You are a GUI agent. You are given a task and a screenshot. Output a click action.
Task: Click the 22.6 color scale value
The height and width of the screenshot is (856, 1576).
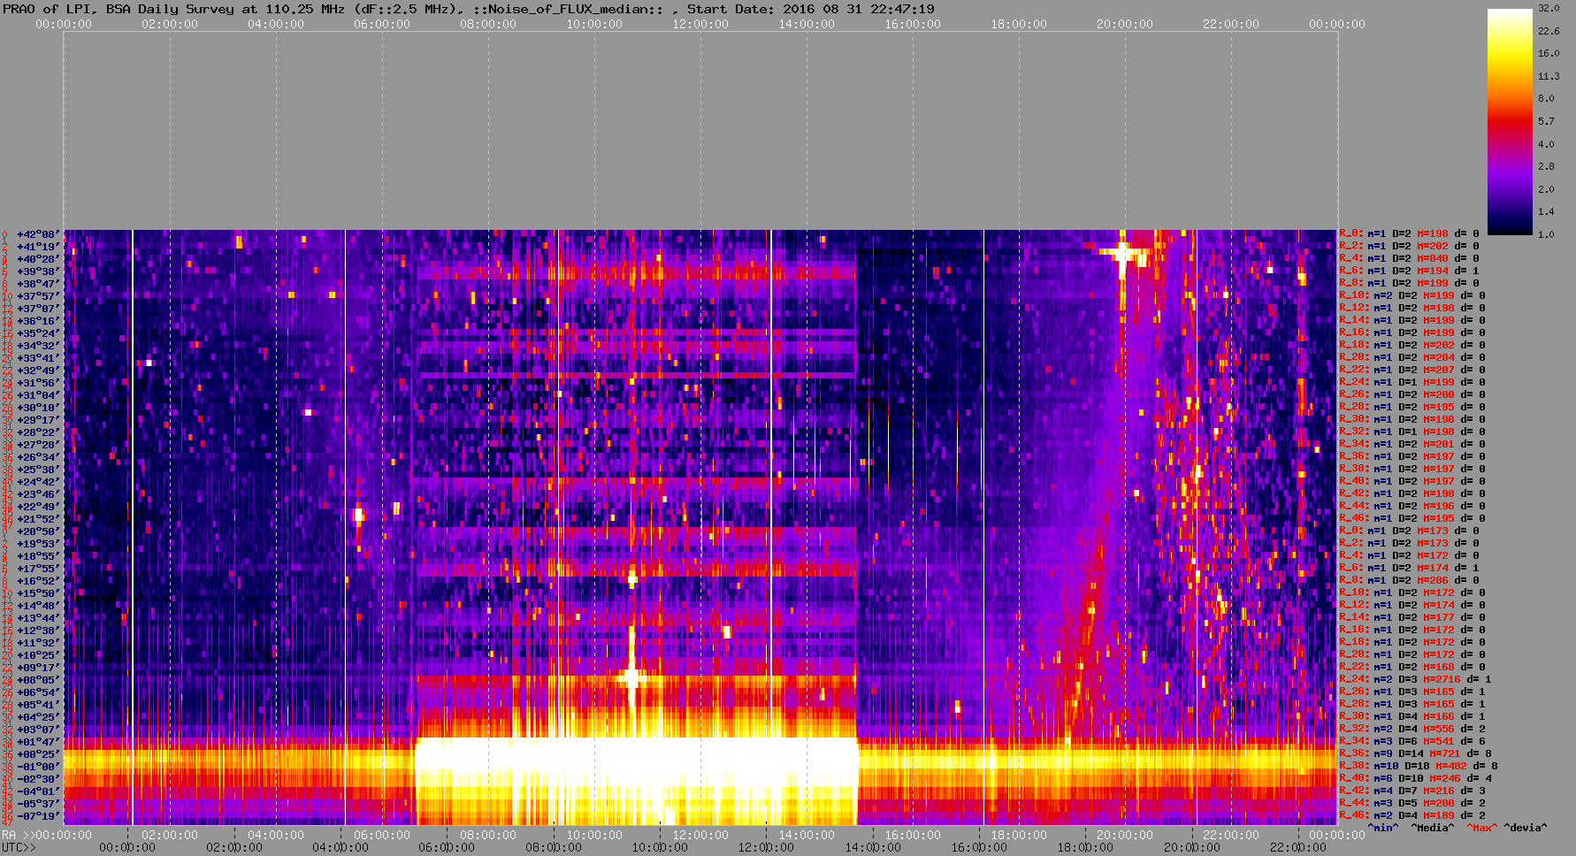pyautogui.click(x=1549, y=31)
